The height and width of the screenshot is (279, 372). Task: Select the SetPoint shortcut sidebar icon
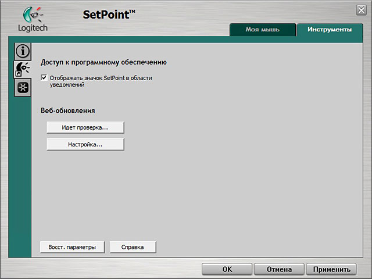(x=23, y=69)
